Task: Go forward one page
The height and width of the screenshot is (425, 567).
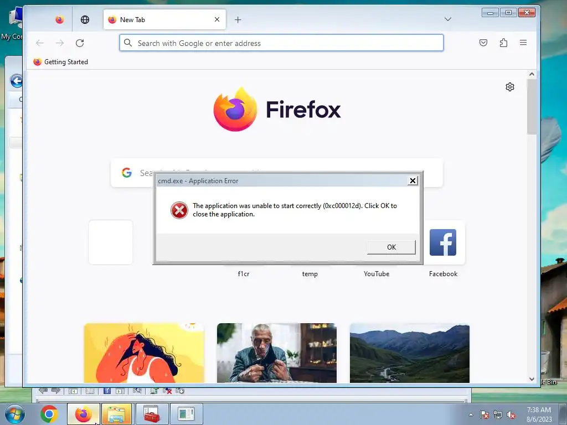Action: 60,43
